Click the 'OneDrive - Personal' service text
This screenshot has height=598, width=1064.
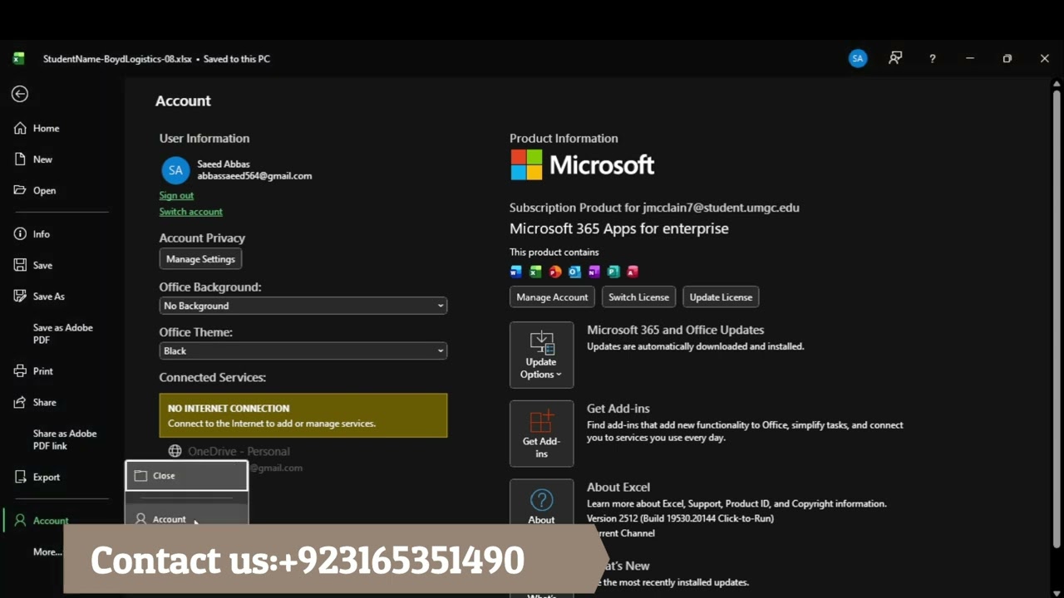(239, 451)
